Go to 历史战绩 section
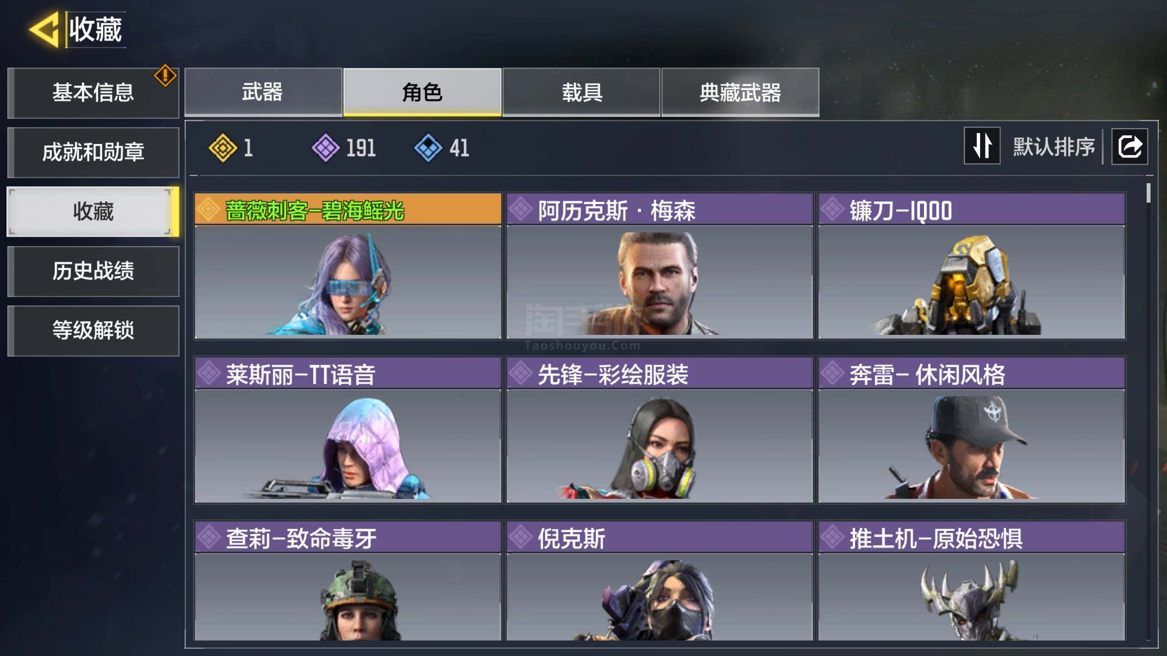1167x656 pixels. click(x=93, y=271)
